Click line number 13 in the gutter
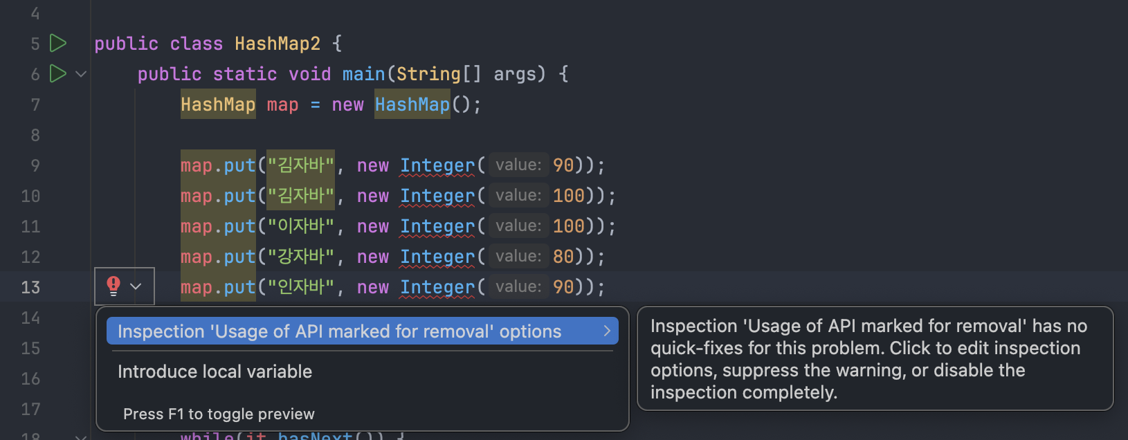Image resolution: width=1128 pixels, height=440 pixels. (30, 287)
